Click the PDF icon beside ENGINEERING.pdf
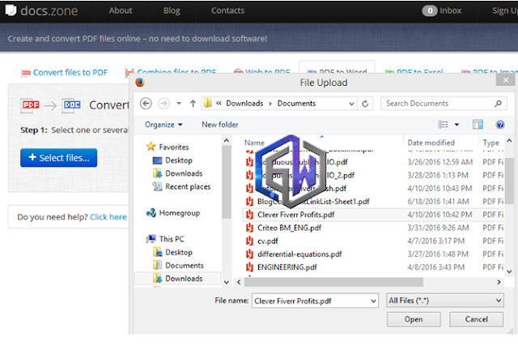Screen dimensions: 518x363 pos(249,267)
